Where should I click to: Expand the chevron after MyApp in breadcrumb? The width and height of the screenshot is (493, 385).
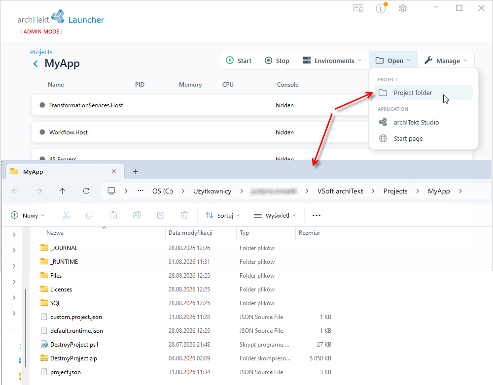(x=460, y=191)
